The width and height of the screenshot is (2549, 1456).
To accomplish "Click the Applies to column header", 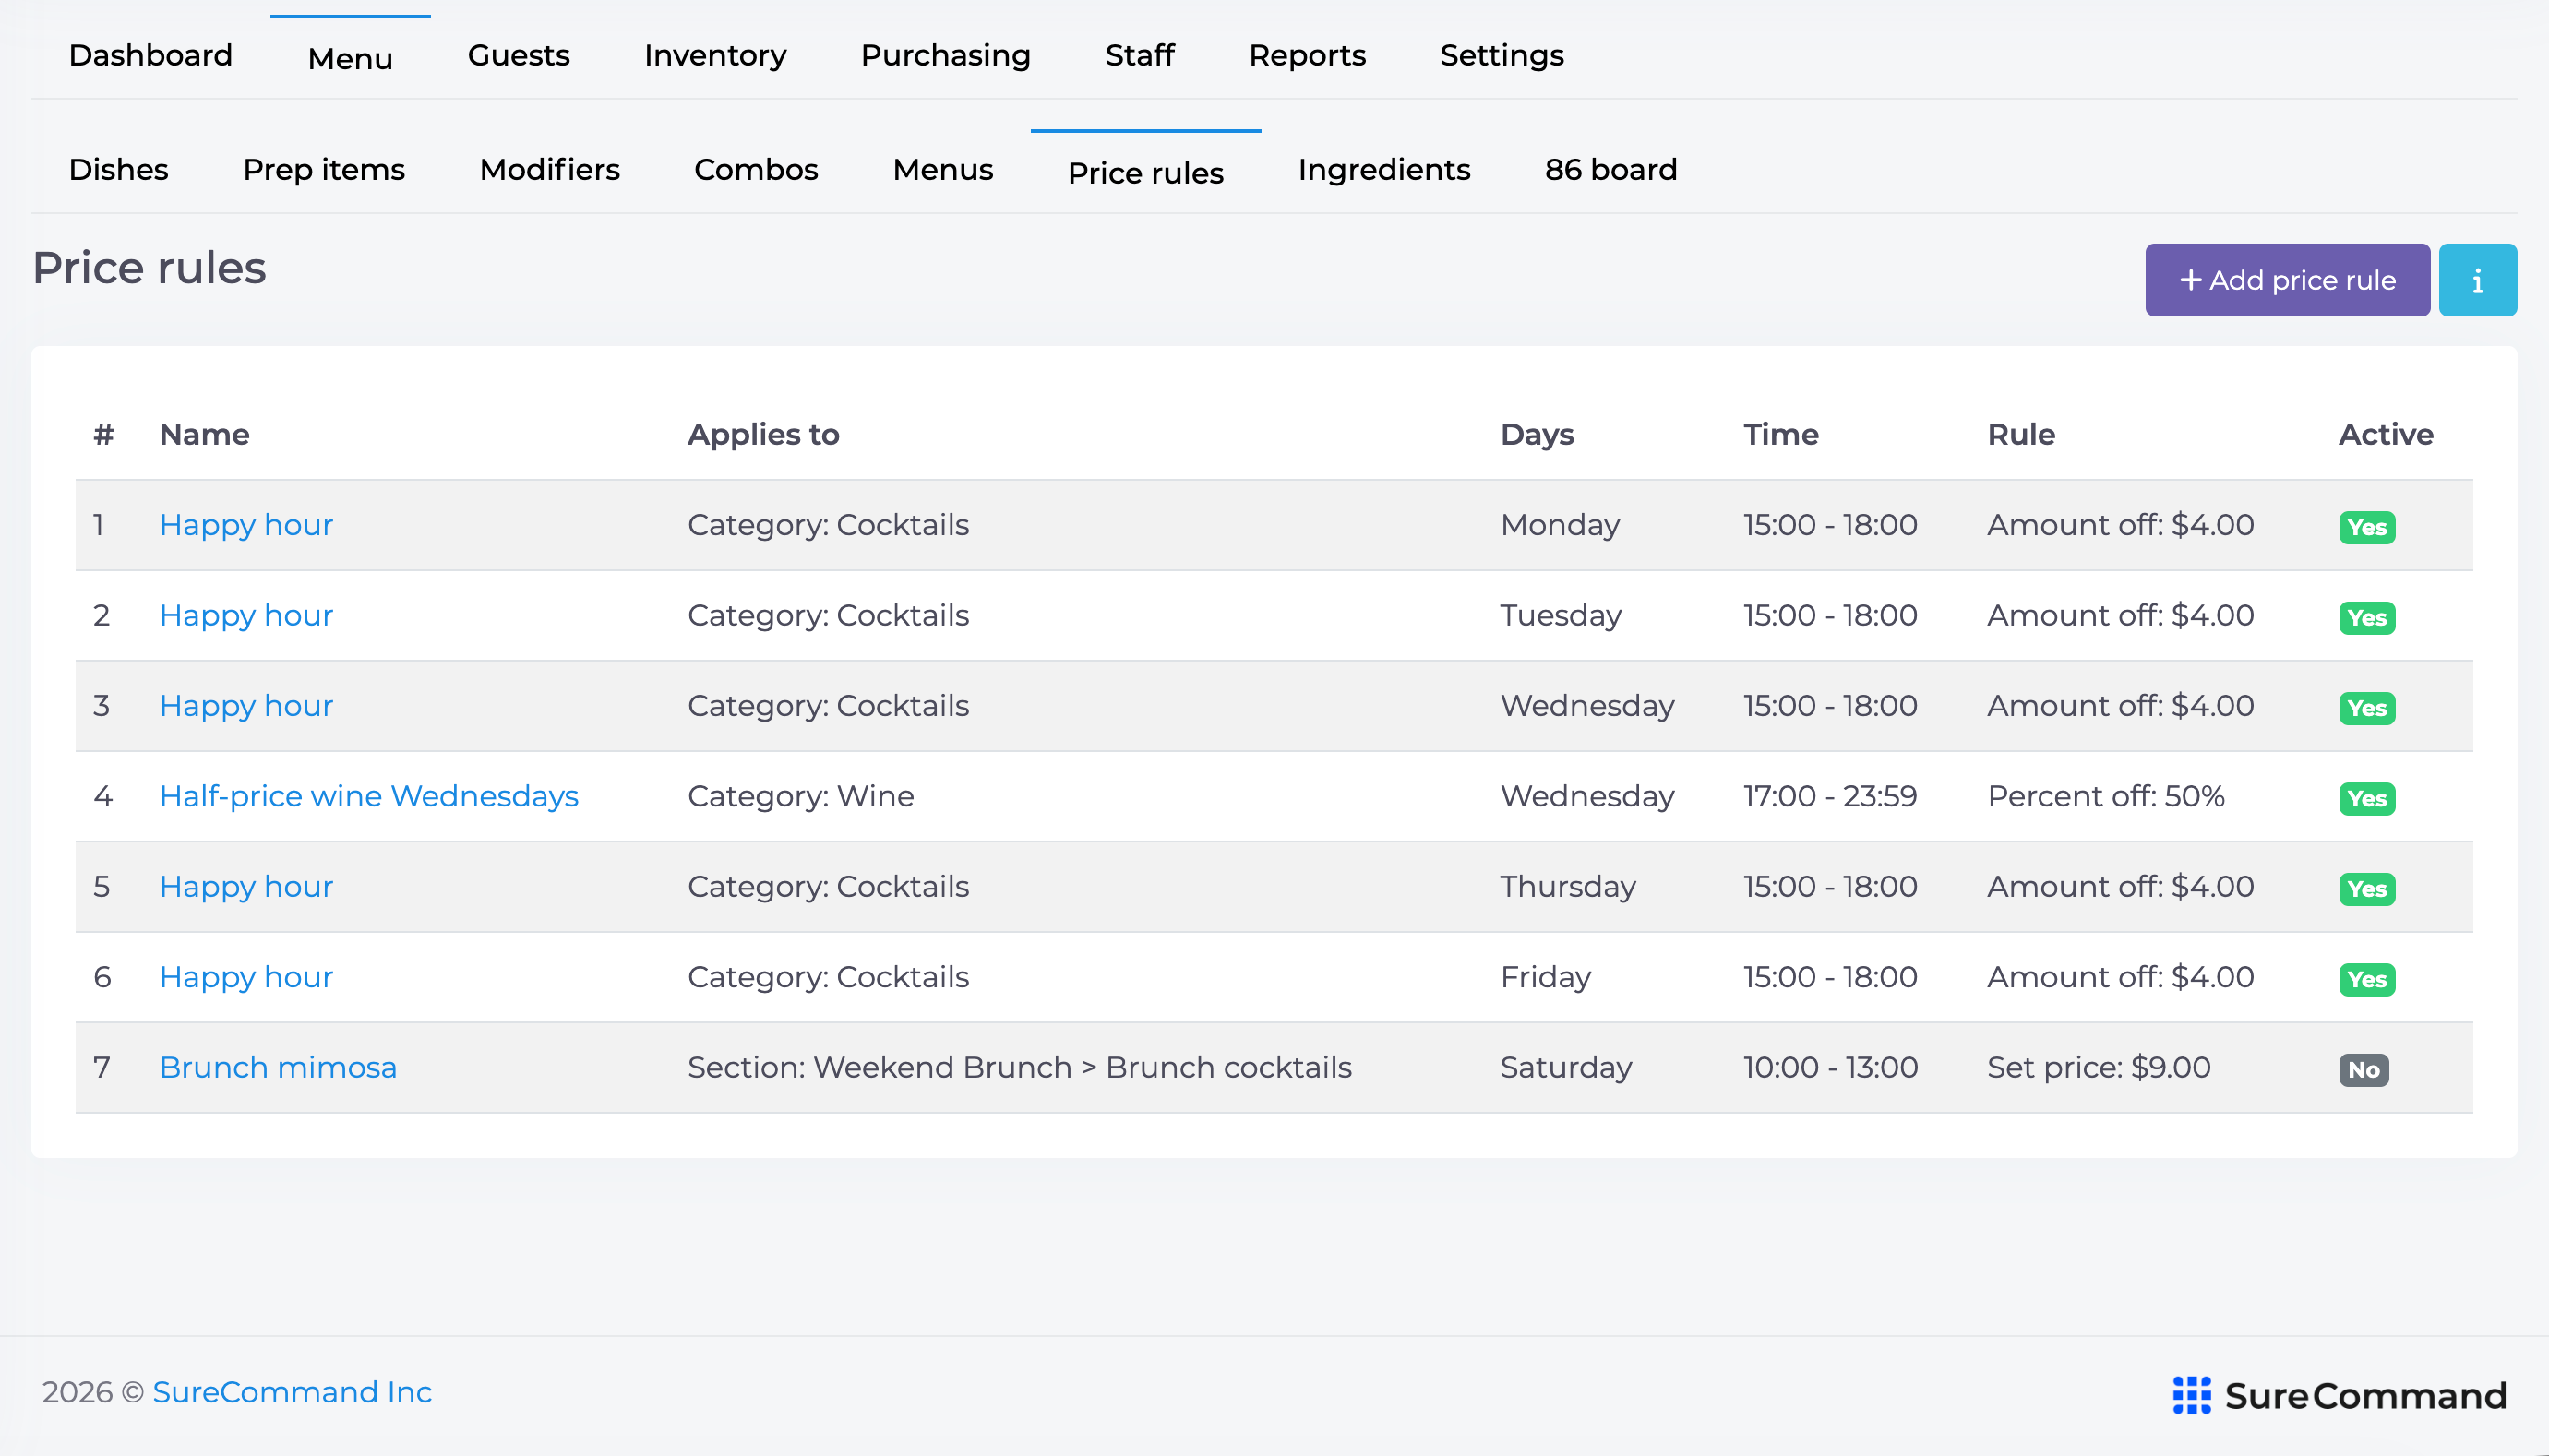I will pos(763,435).
